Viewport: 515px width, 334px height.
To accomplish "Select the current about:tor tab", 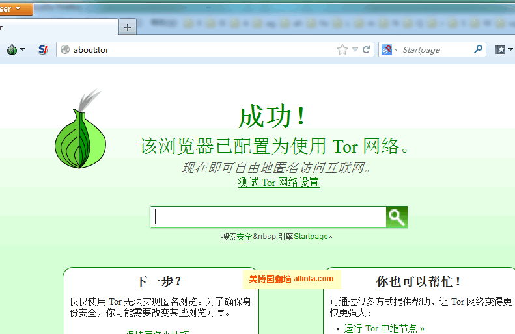I will coord(59,27).
